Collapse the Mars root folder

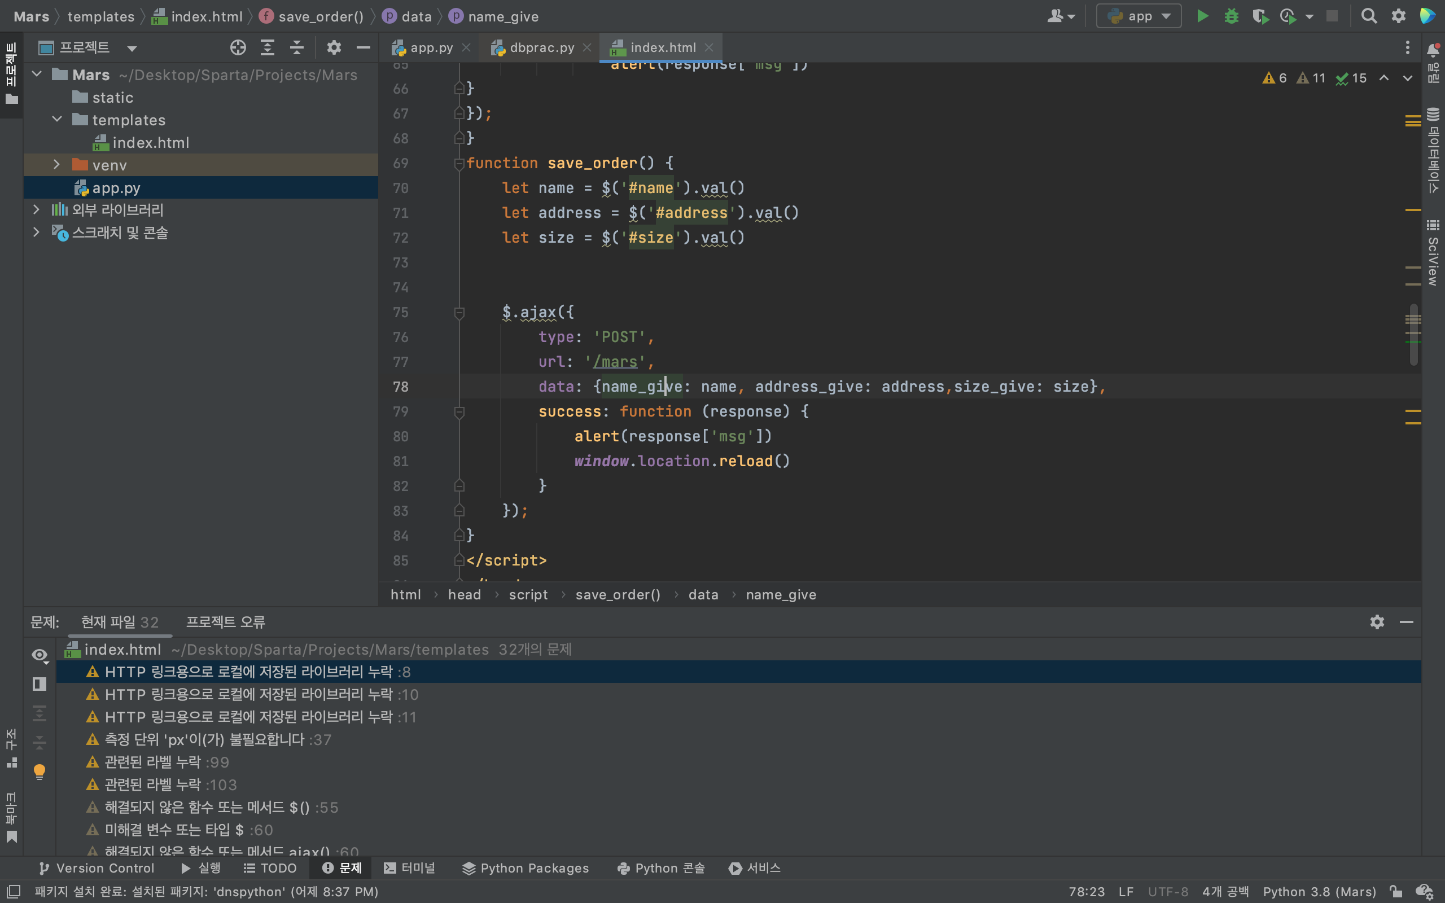point(37,74)
